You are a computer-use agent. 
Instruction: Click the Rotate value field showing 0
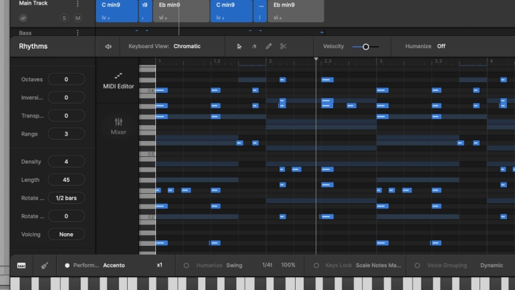click(66, 216)
